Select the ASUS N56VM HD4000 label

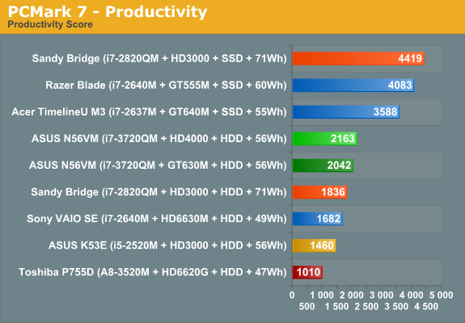[159, 139]
